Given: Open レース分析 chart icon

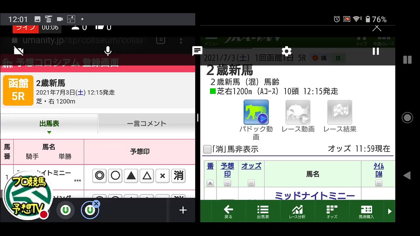Looking at the screenshot, I should click(x=297, y=212).
